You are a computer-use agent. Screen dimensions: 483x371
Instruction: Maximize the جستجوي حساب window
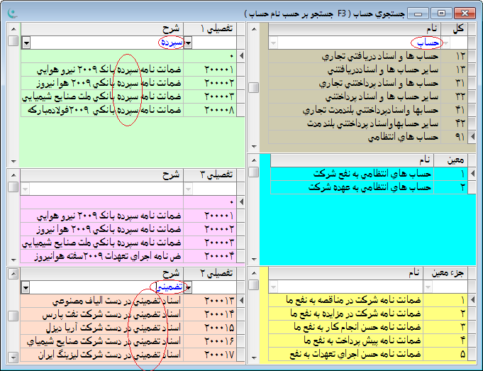point(441,13)
